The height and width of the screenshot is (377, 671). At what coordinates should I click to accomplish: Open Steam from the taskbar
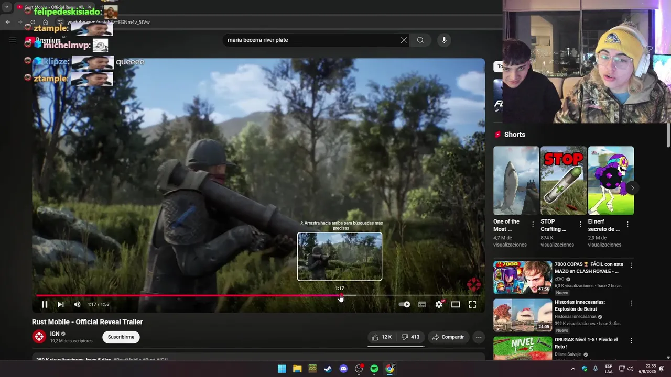[328, 369]
